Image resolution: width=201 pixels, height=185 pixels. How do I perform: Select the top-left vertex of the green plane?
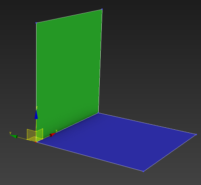[x=36, y=23]
